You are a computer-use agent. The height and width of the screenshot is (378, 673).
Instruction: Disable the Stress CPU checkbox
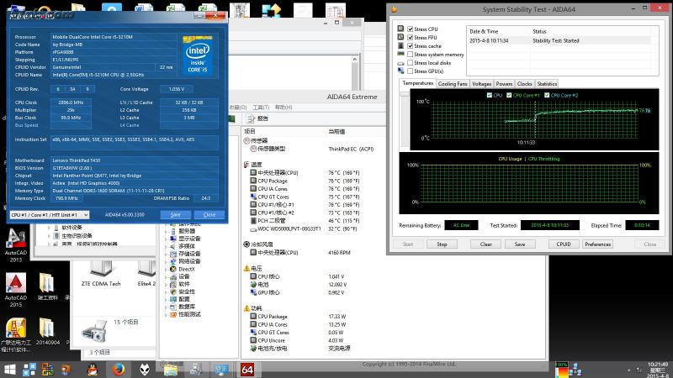411,29
